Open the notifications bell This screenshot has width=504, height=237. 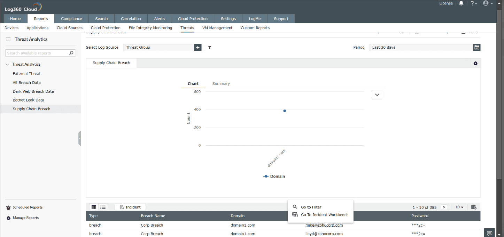(x=461, y=3)
